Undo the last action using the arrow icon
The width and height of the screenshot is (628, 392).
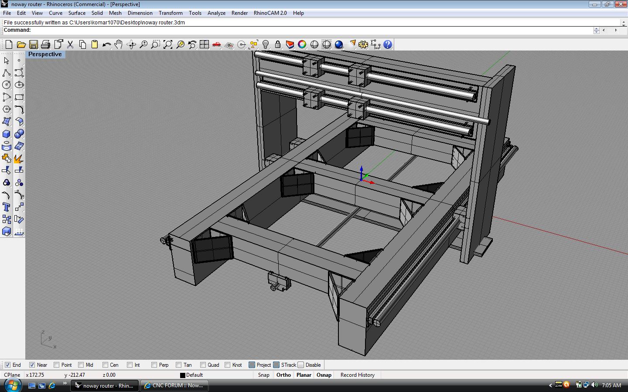[106, 44]
